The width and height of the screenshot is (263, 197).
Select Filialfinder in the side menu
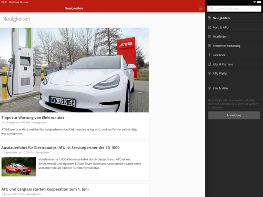point(234,37)
